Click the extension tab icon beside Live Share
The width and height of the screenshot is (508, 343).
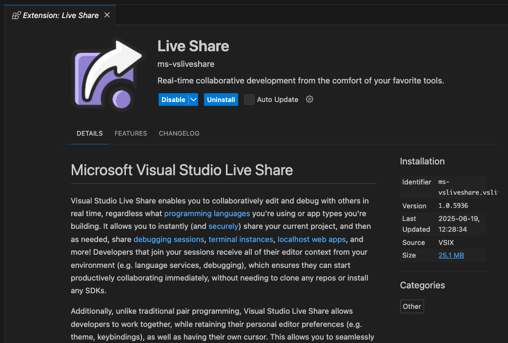point(16,15)
